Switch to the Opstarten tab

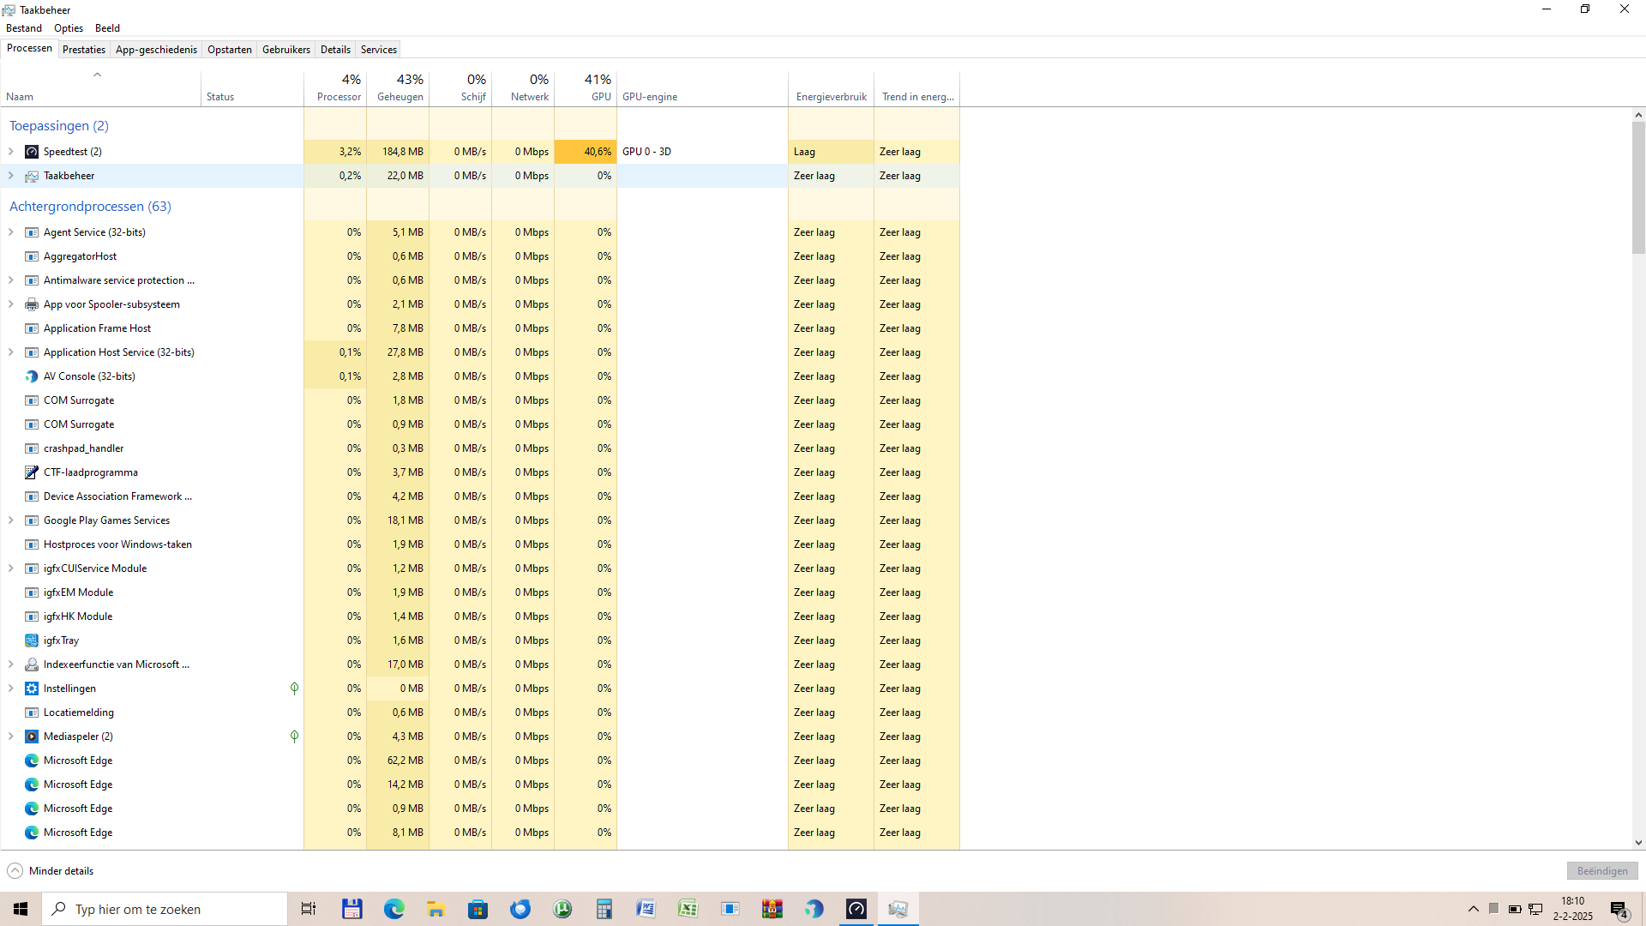pyautogui.click(x=230, y=50)
